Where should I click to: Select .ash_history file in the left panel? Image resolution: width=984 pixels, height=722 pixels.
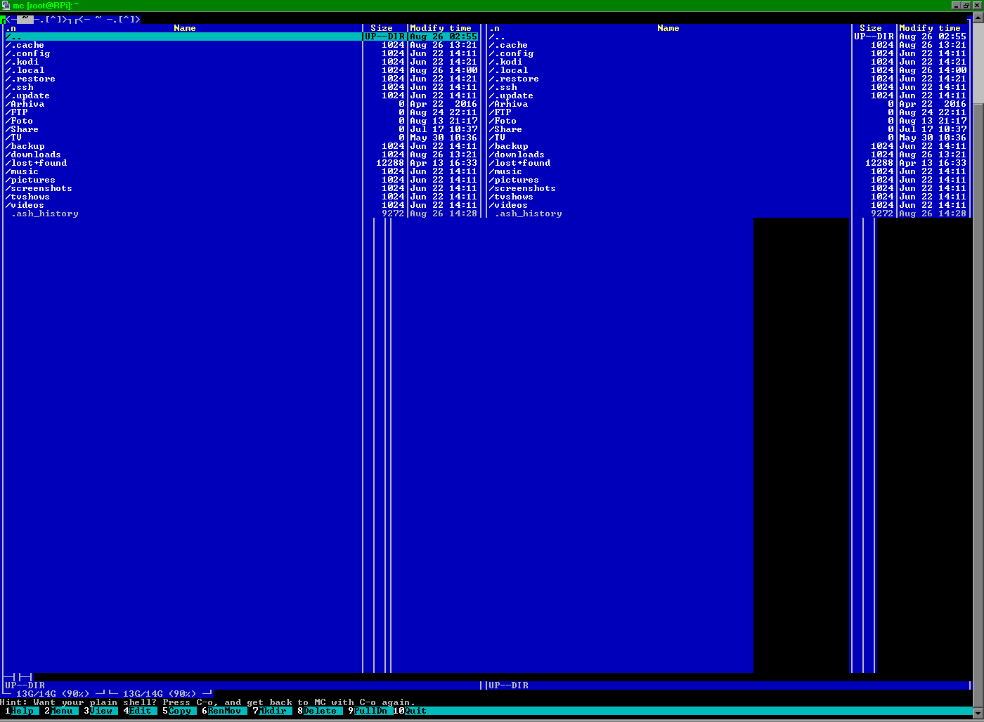(x=44, y=214)
